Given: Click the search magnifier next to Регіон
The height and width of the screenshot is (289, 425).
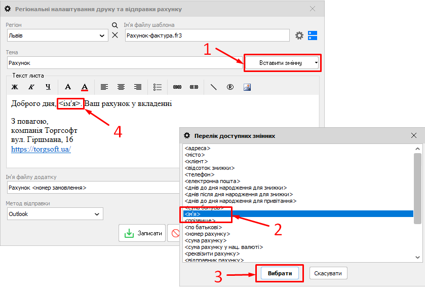Looking at the screenshot, I should [x=114, y=25].
